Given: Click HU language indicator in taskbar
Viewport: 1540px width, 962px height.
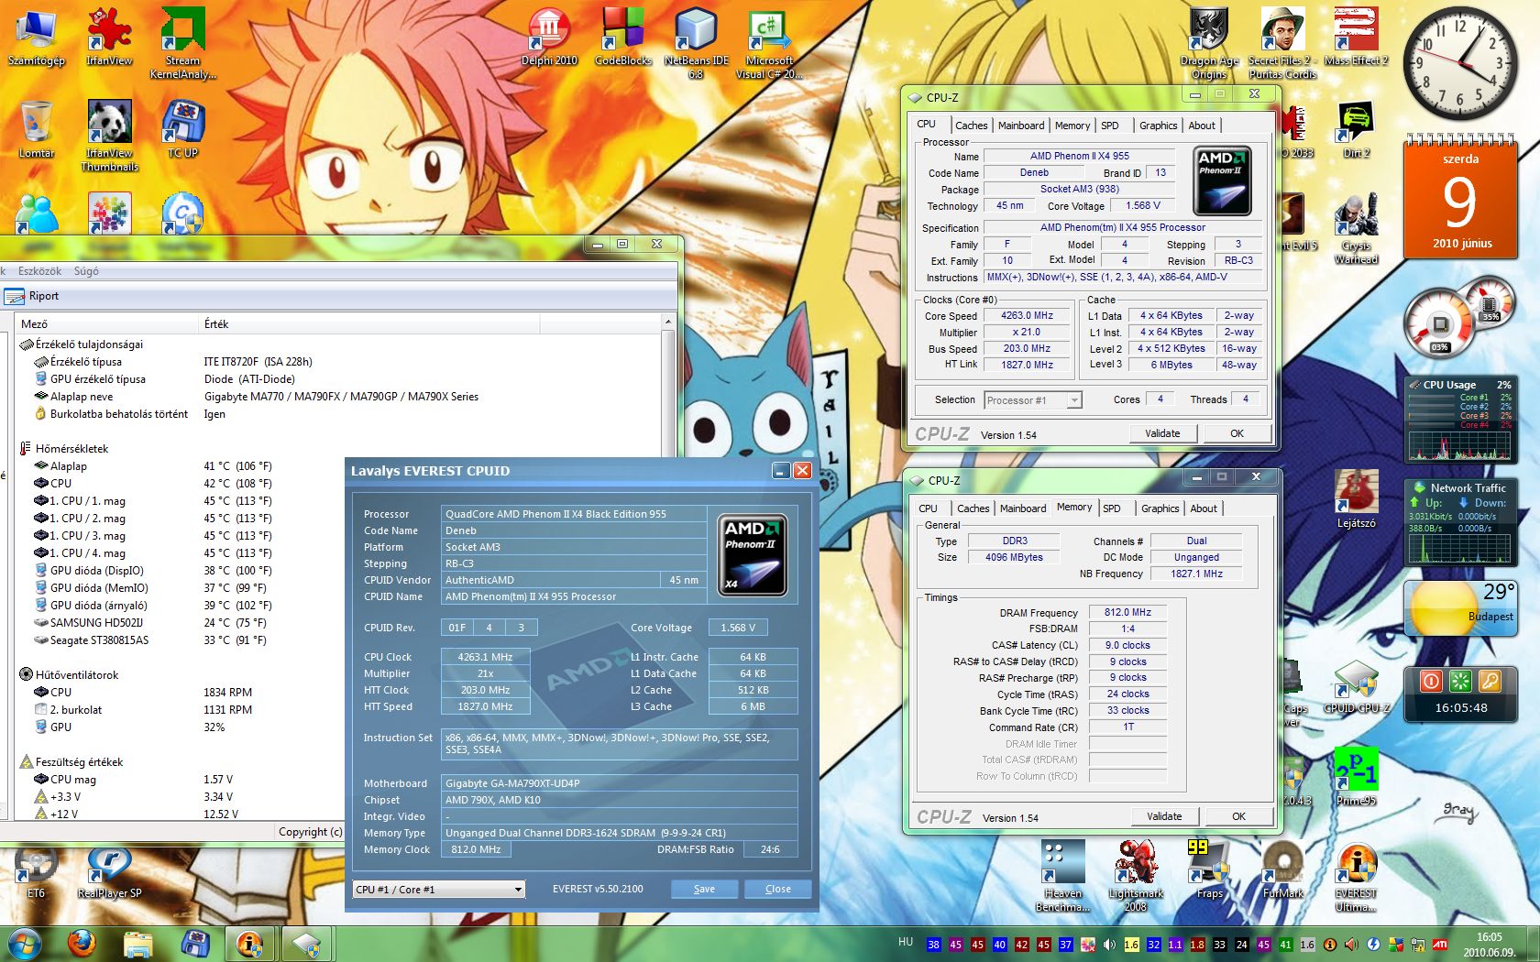Looking at the screenshot, I should tap(906, 942).
